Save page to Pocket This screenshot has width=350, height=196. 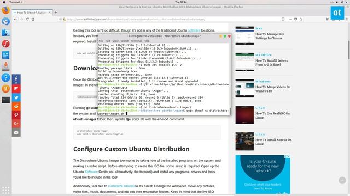295,19
